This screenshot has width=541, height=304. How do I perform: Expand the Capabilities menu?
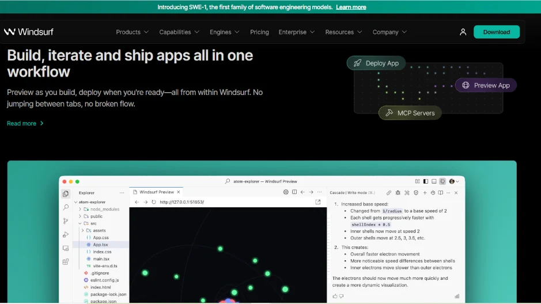click(179, 32)
